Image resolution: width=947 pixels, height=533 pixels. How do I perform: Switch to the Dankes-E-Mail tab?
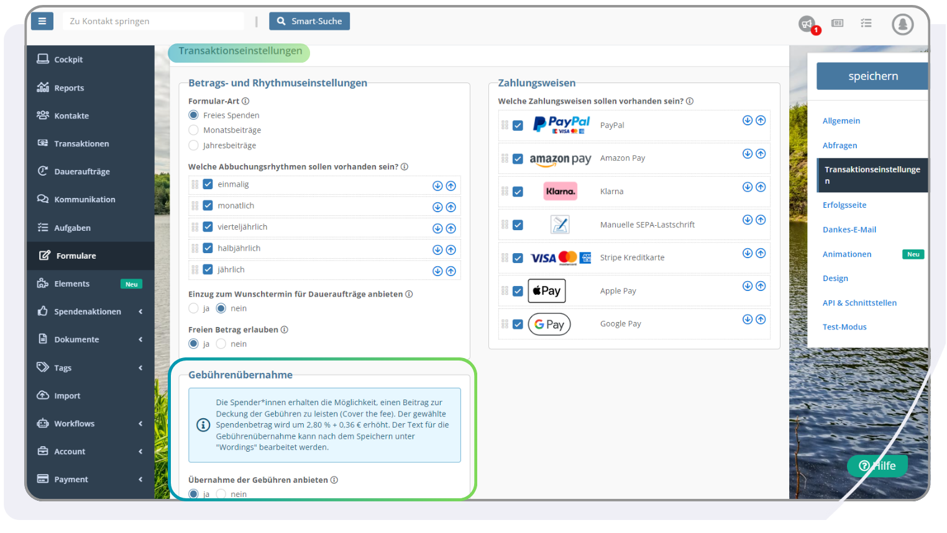point(849,229)
